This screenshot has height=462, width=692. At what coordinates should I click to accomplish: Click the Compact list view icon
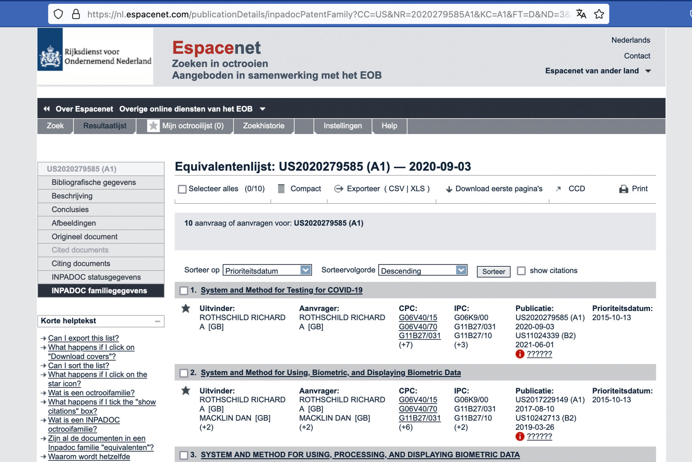281,189
